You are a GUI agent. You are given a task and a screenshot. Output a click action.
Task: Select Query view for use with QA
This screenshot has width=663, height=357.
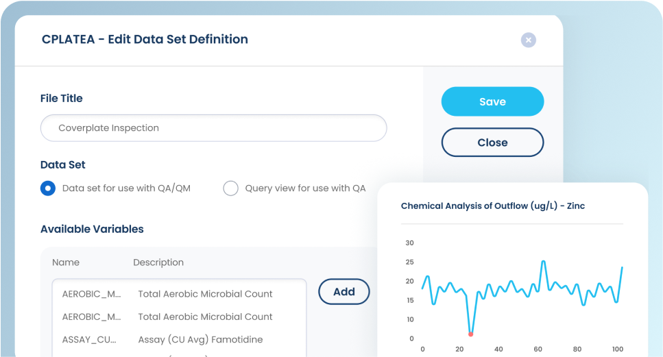231,188
